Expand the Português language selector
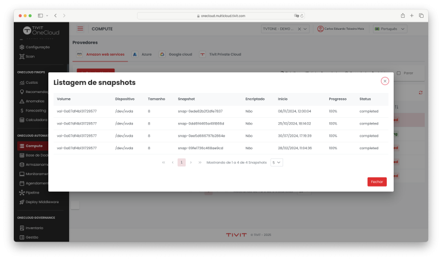442x260 pixels. (390, 29)
